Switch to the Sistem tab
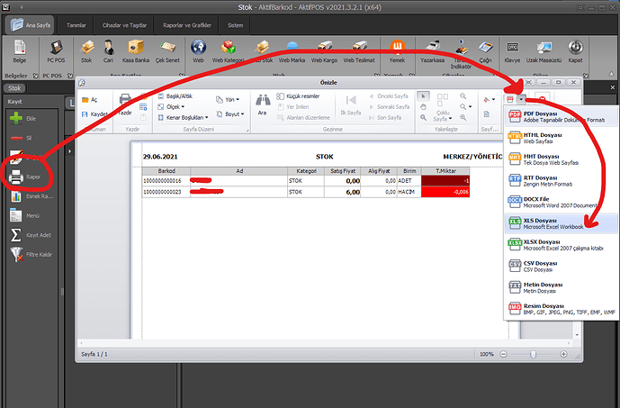Viewport: 620px width, 408px height. [x=235, y=25]
